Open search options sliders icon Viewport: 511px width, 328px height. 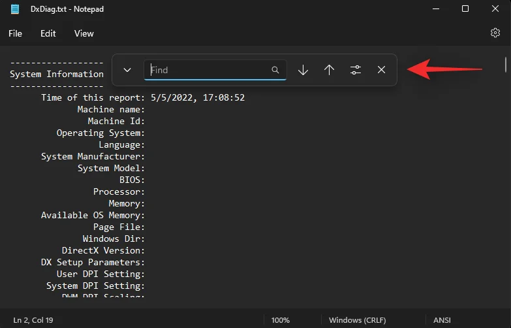(356, 70)
